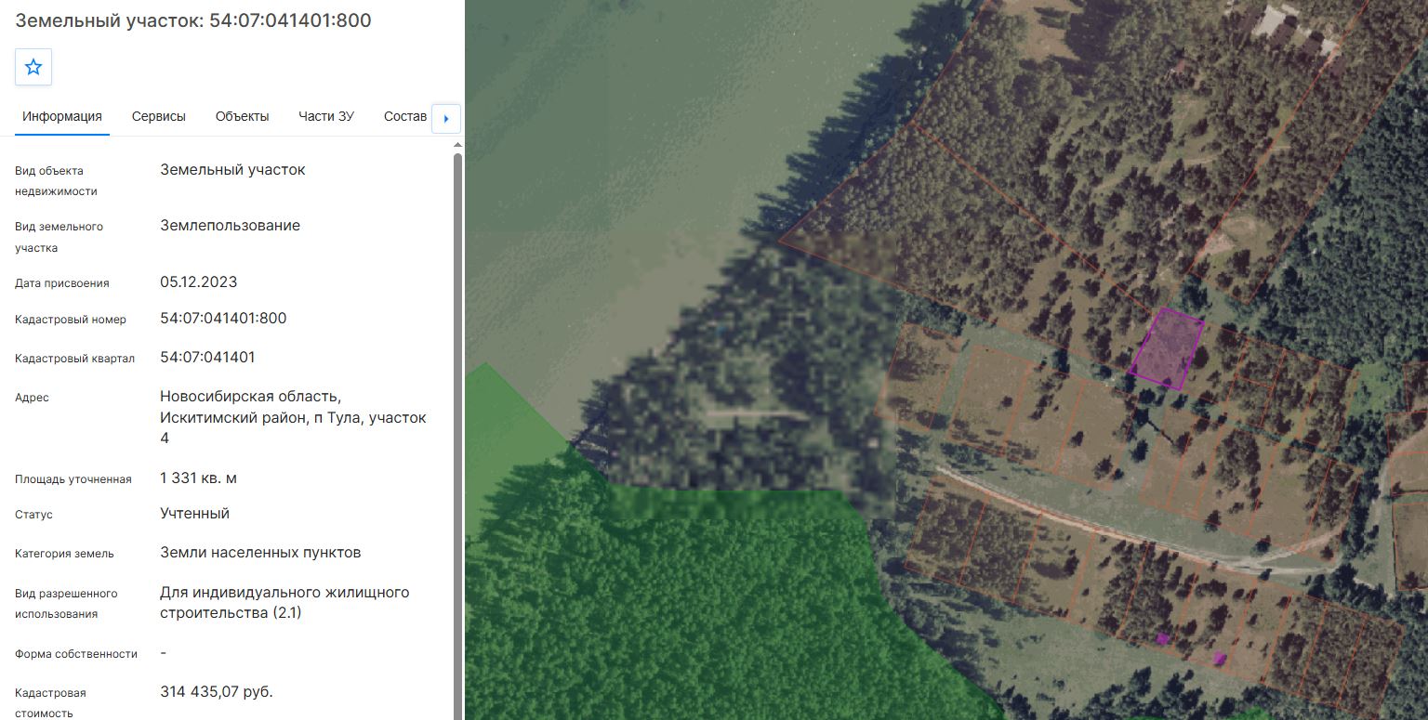Open the Сервисы tab

[x=159, y=116]
